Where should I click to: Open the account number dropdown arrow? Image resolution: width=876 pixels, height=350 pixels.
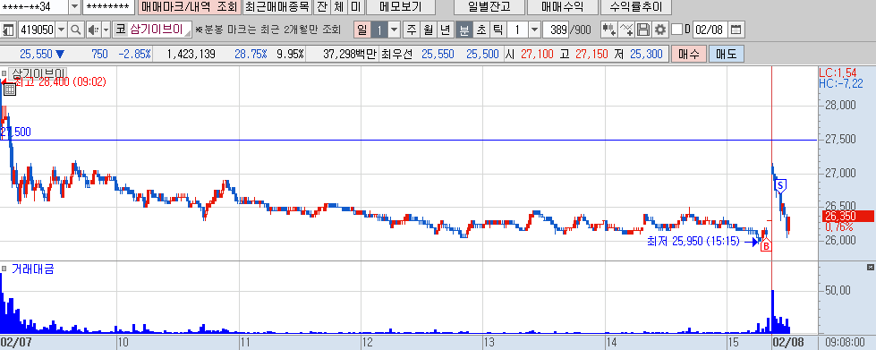click(x=75, y=6)
